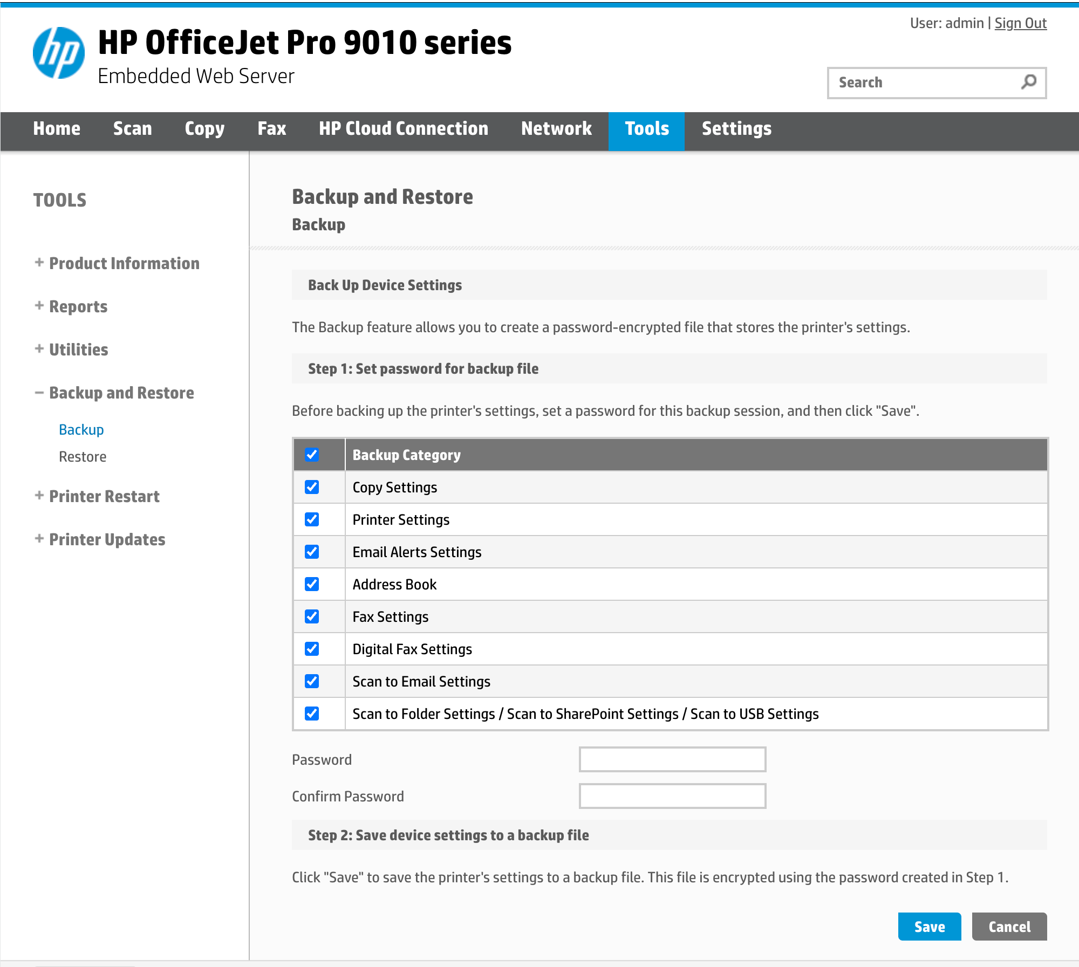Click the User: admin text
The width and height of the screenshot is (1079, 967).
[947, 23]
